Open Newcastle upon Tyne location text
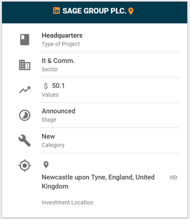Screen dimensions: 190x219 (x=98, y=182)
